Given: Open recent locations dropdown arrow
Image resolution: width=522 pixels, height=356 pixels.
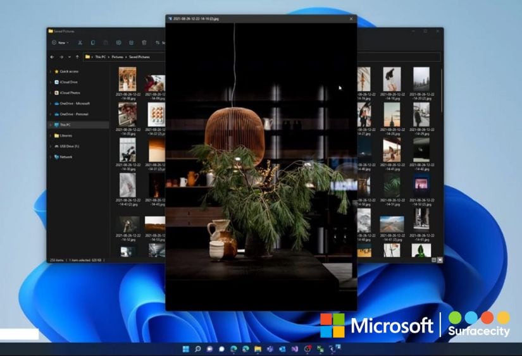Looking at the screenshot, I should click(x=70, y=57).
